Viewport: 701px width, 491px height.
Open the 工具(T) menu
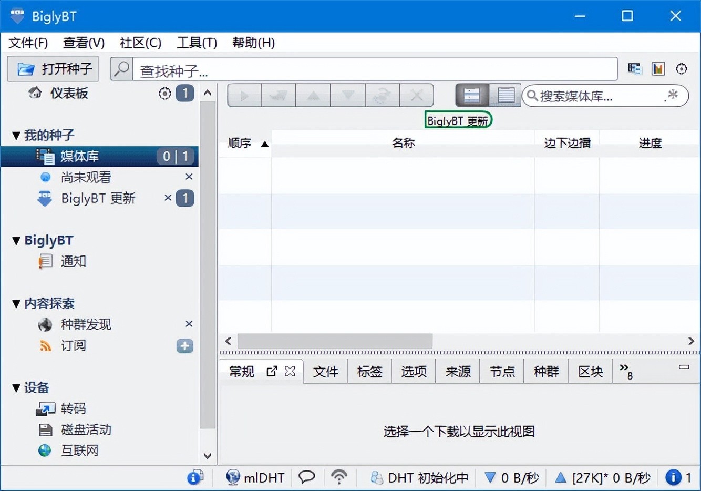pos(197,43)
